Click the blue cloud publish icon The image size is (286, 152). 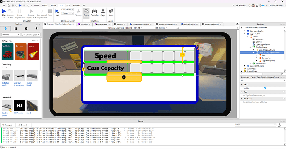pyautogui.click(x=263, y=5)
